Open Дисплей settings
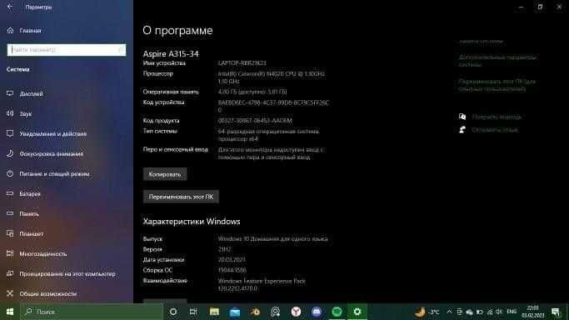Viewport: 569px width, 320px height. pos(25,93)
